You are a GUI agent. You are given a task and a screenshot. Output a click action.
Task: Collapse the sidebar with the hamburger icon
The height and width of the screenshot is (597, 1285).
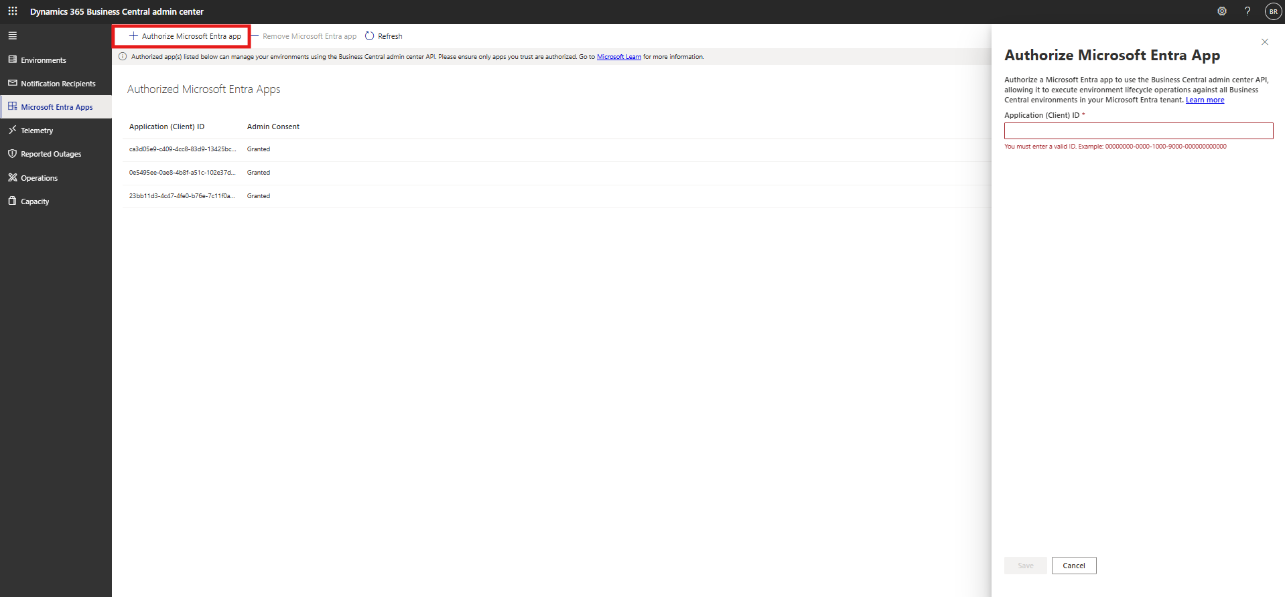(13, 36)
